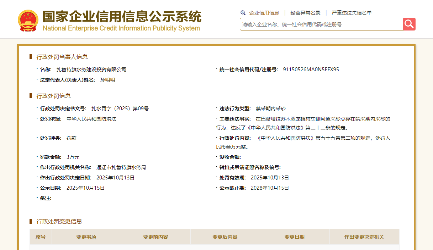Image resolution: width=433 pixels, height=250 pixels.
Task: Click company name 扎鲁特旗水务建设投资有限公司
Action: (91, 70)
